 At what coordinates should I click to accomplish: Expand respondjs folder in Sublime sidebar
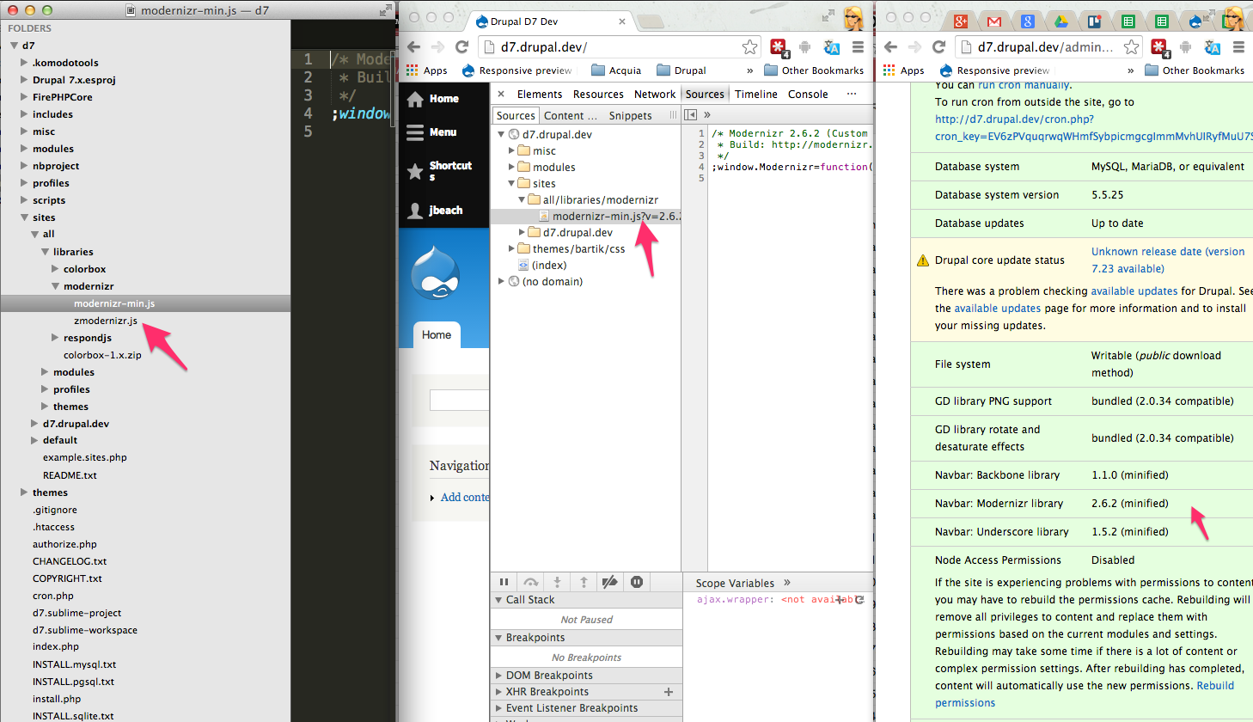click(x=56, y=338)
